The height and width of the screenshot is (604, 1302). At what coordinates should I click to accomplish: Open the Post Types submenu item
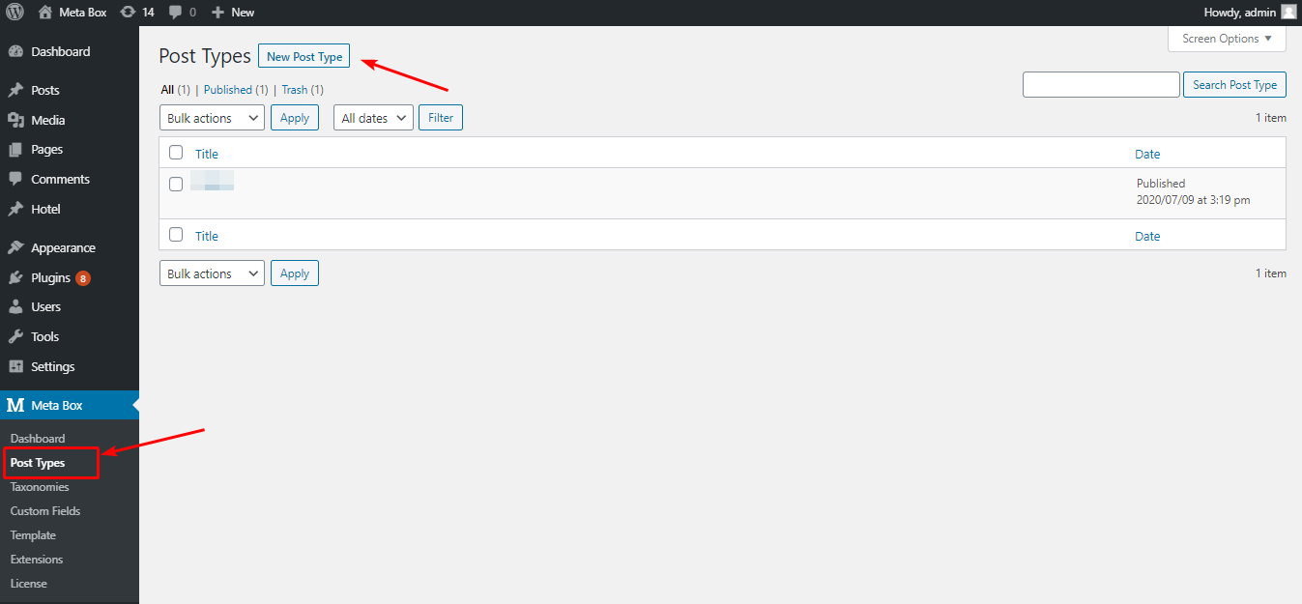(38, 463)
